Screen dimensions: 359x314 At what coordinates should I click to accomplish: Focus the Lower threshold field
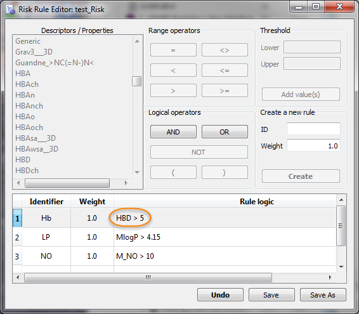pyautogui.click(x=312, y=47)
